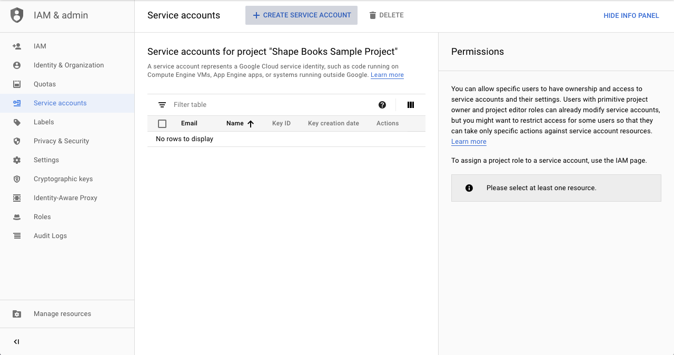Click Create Service Account button
Screen dimensions: 674x355
tap(301, 15)
